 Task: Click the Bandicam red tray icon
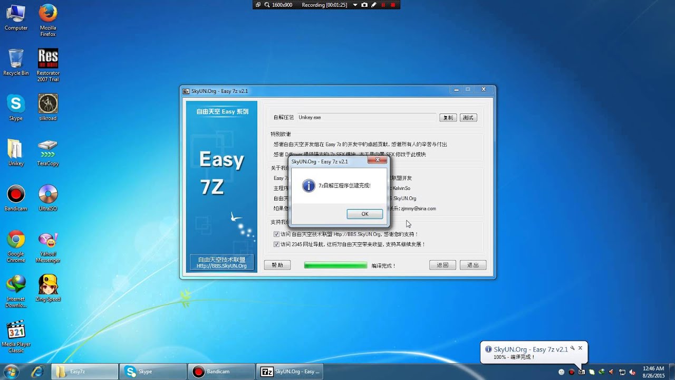pos(571,372)
